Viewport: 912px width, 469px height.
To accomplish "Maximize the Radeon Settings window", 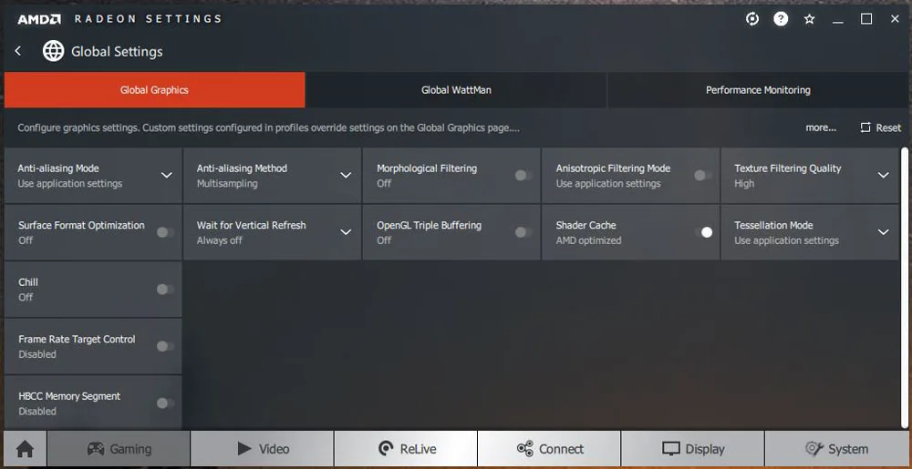I will point(866,19).
